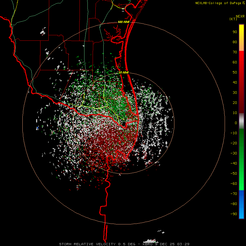Click the 03:29 timestamp
The image size is (246, 246).
click(183, 244)
